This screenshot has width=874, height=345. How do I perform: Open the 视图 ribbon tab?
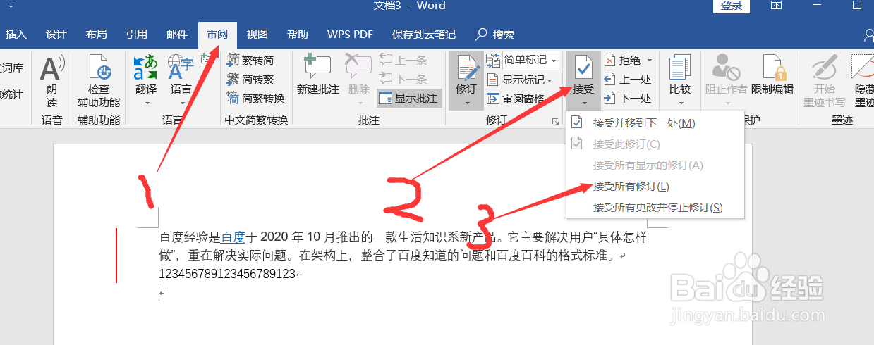tap(257, 34)
